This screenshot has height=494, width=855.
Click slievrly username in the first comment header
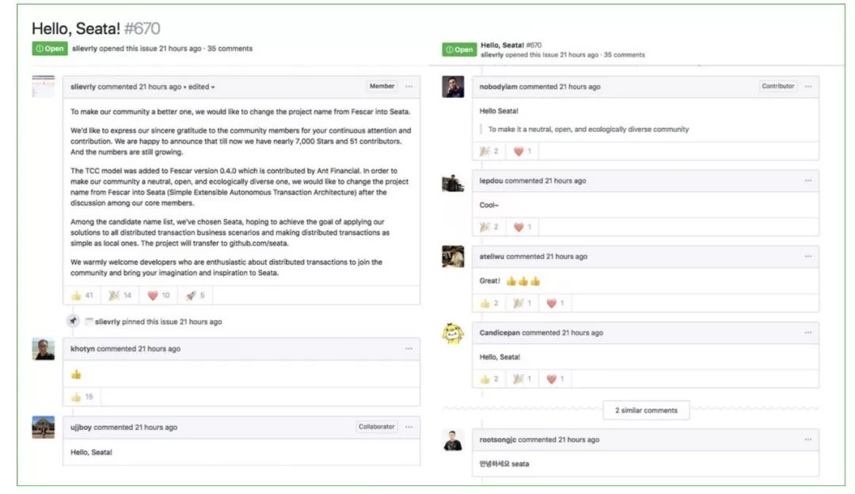pyautogui.click(x=83, y=87)
